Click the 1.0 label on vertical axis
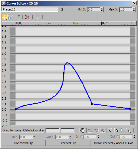The image size is (138, 149). pyautogui.click(x=4, y=54)
